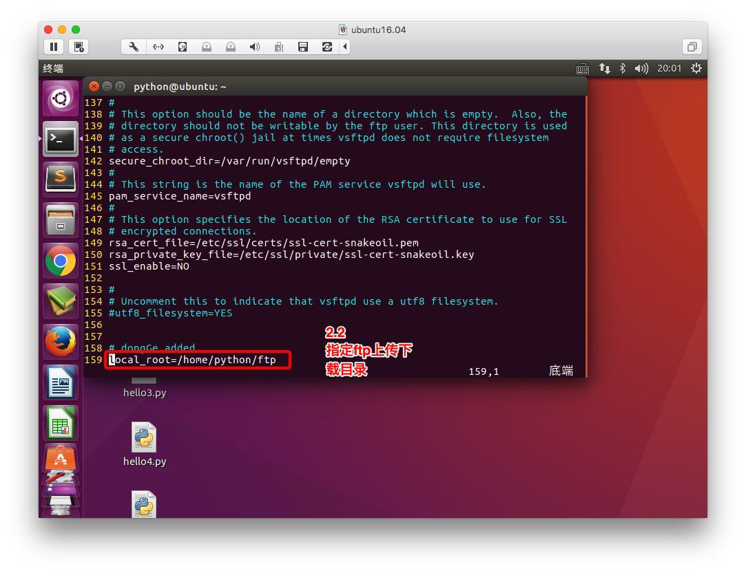
Task: Open Ubuntu Dash search launcher
Action: click(x=61, y=99)
